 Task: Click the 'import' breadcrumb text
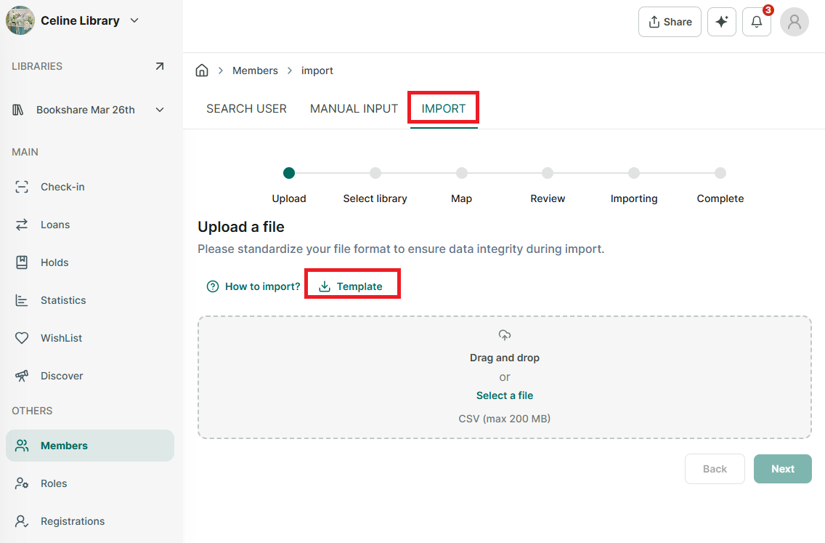317,71
